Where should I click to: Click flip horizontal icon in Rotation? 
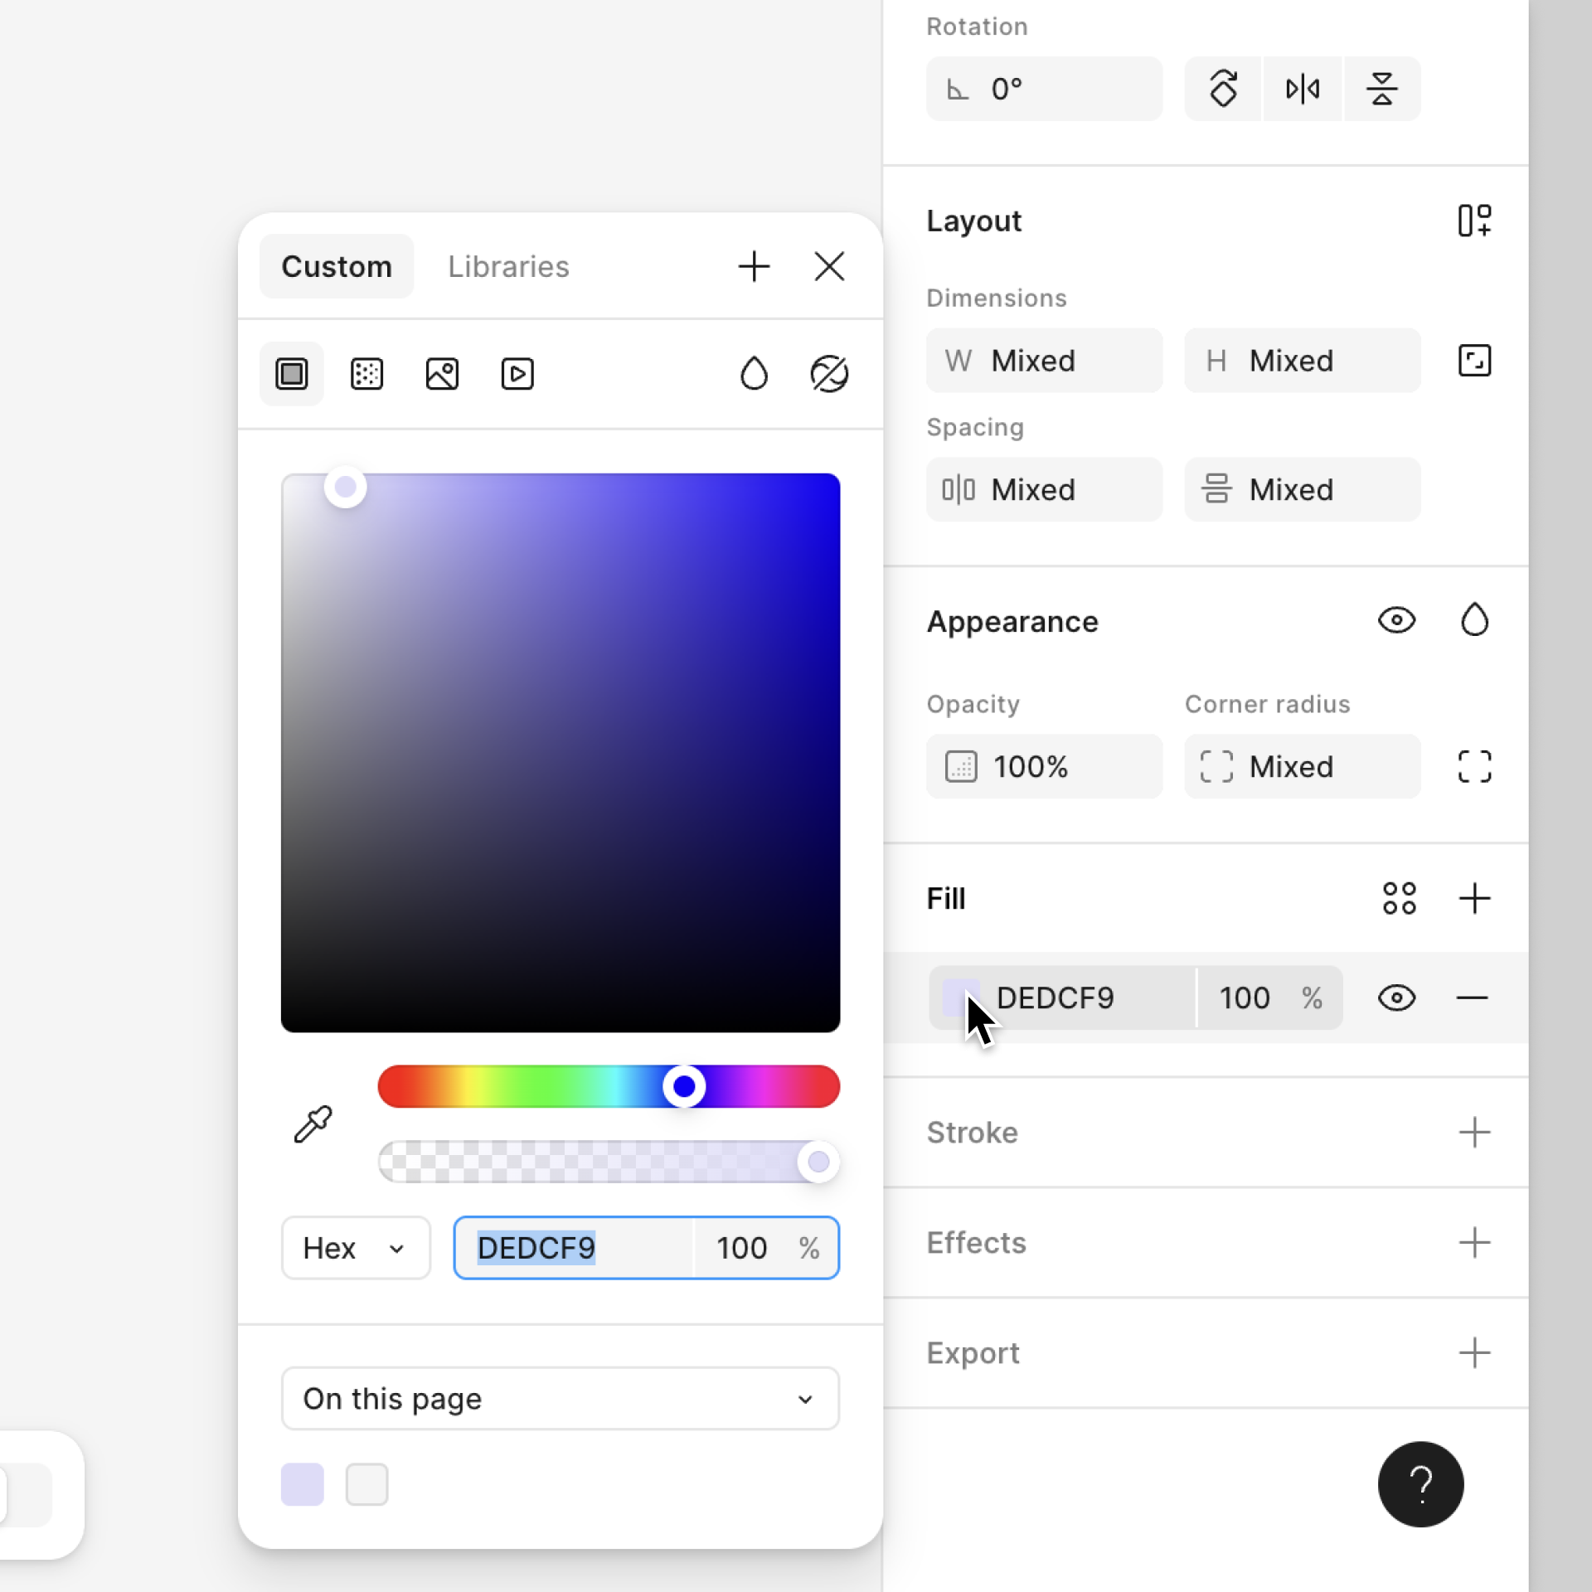1303,89
